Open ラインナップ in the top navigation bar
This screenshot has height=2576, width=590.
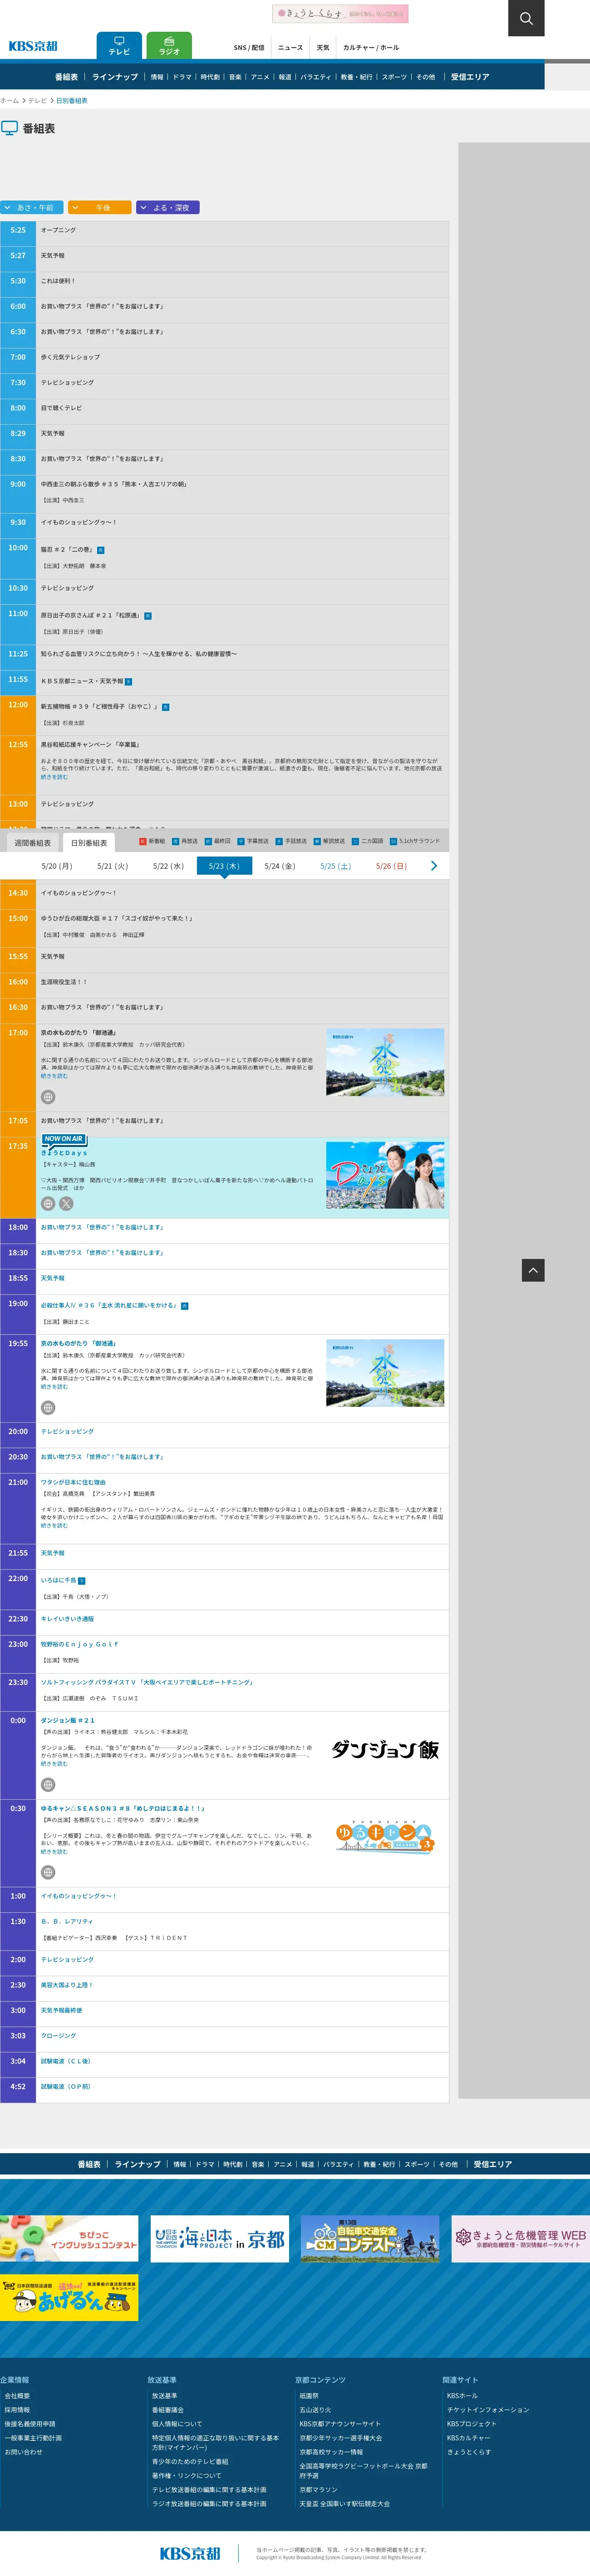click(x=115, y=77)
